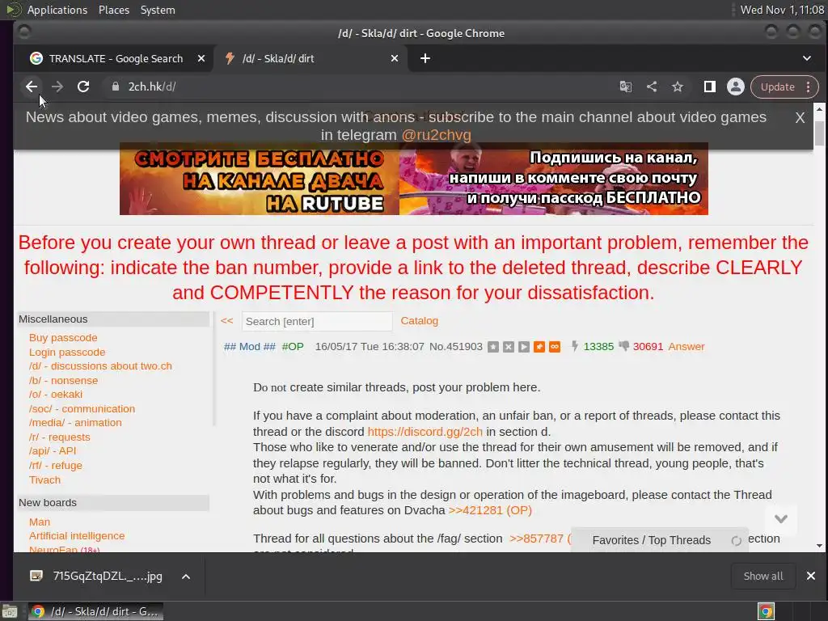Click the Rutube advertisement banner

(413, 180)
